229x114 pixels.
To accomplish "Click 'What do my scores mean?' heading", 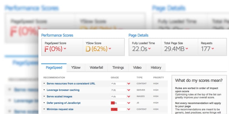I will (199, 80).
